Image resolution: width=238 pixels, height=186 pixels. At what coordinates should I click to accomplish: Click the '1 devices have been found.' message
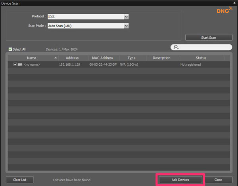click(x=72, y=180)
